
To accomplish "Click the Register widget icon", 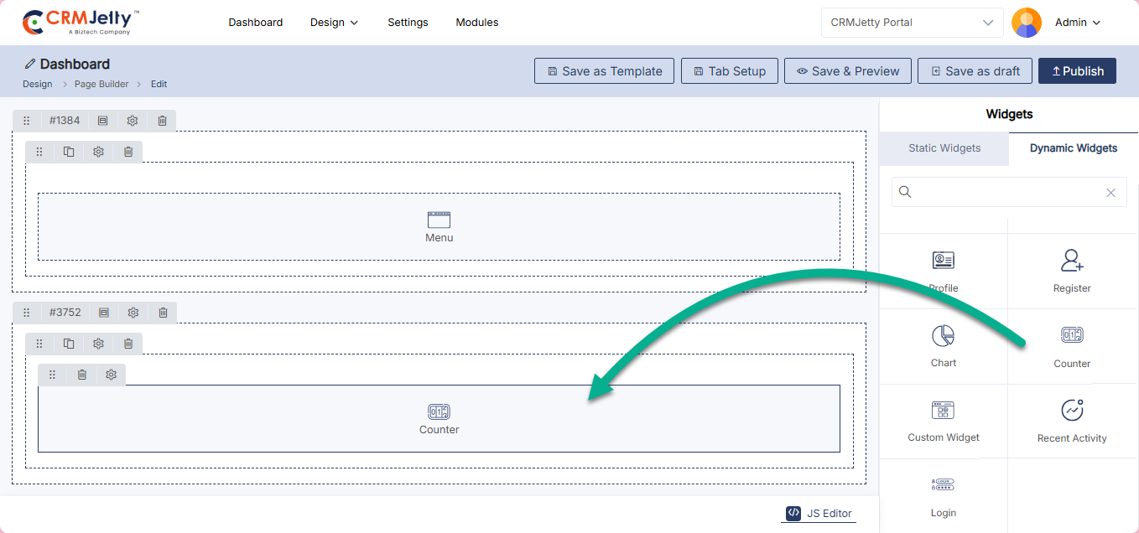I will 1072,261.
